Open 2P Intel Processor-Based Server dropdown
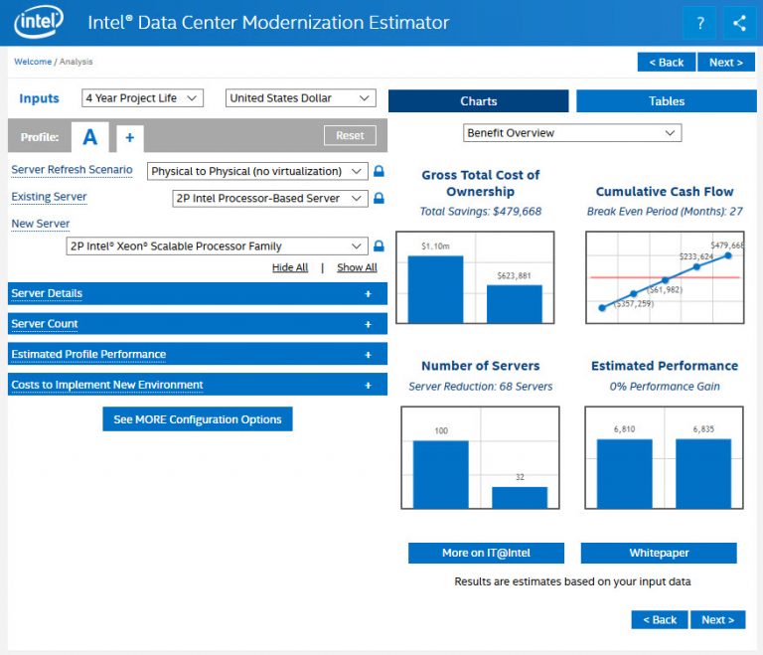Viewport: 763px width, 655px height. click(x=269, y=198)
